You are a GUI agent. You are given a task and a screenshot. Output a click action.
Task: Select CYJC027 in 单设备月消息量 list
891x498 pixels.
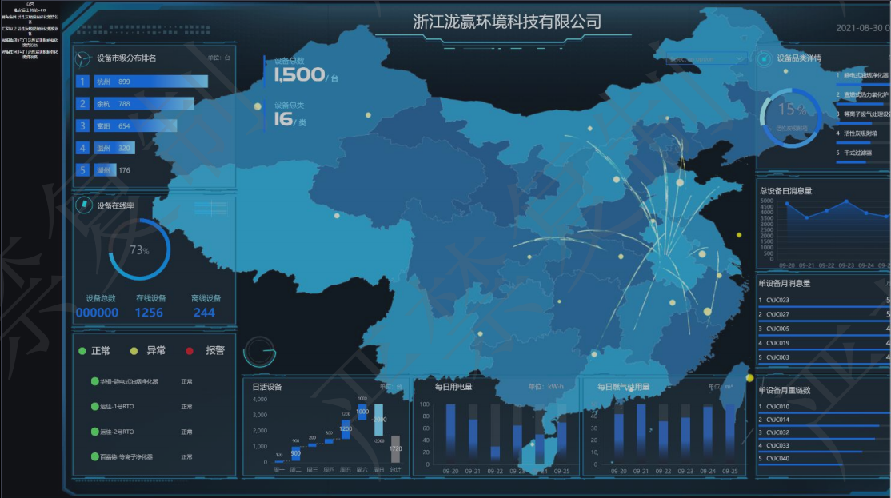[x=777, y=314]
